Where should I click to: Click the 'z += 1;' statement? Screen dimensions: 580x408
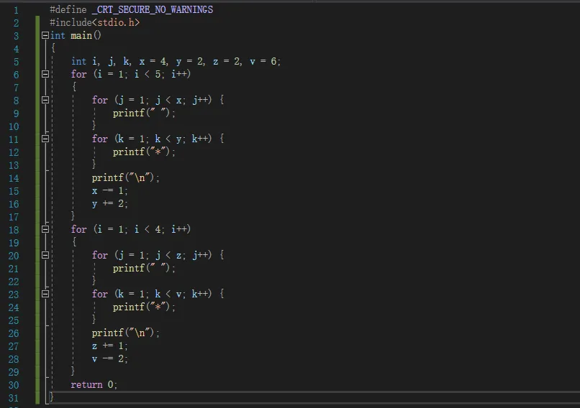[109, 346]
